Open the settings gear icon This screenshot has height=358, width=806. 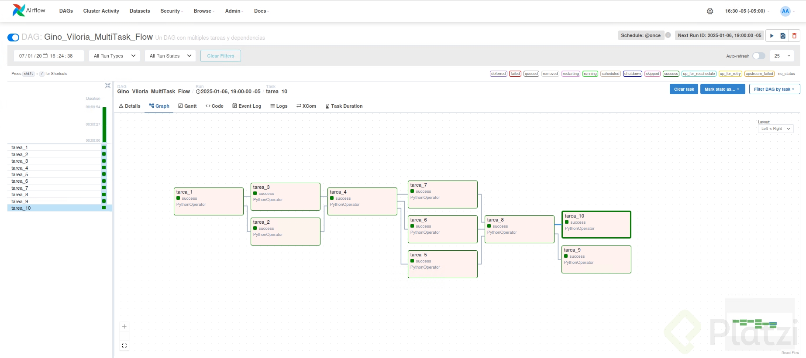[x=710, y=11]
